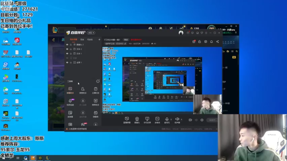
Task: Open the 读弹幕 tool
Action: [70, 114]
